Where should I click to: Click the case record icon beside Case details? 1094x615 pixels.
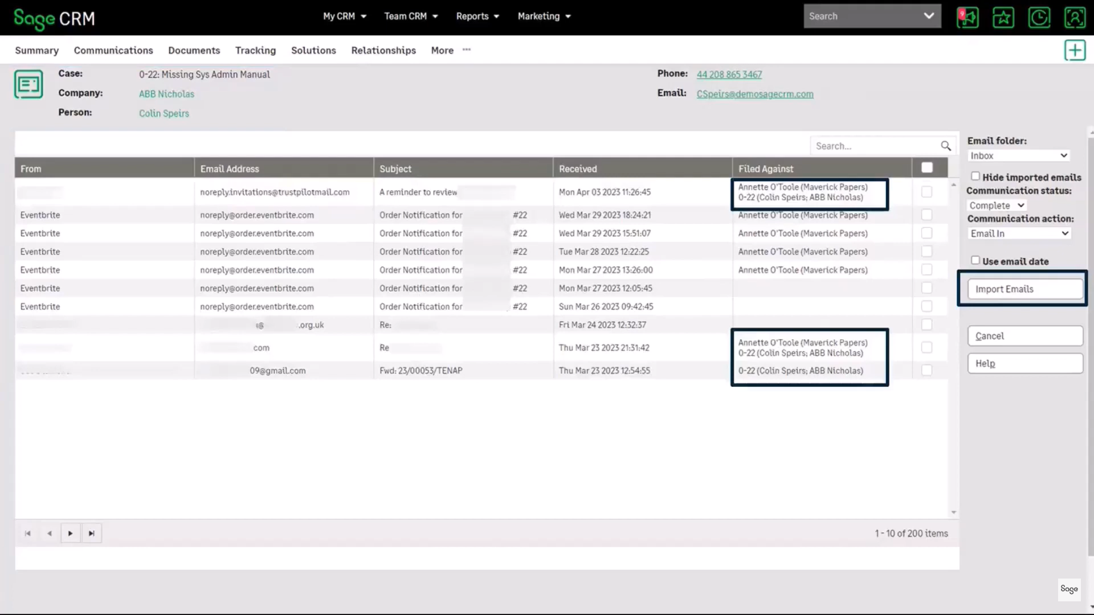click(x=28, y=84)
